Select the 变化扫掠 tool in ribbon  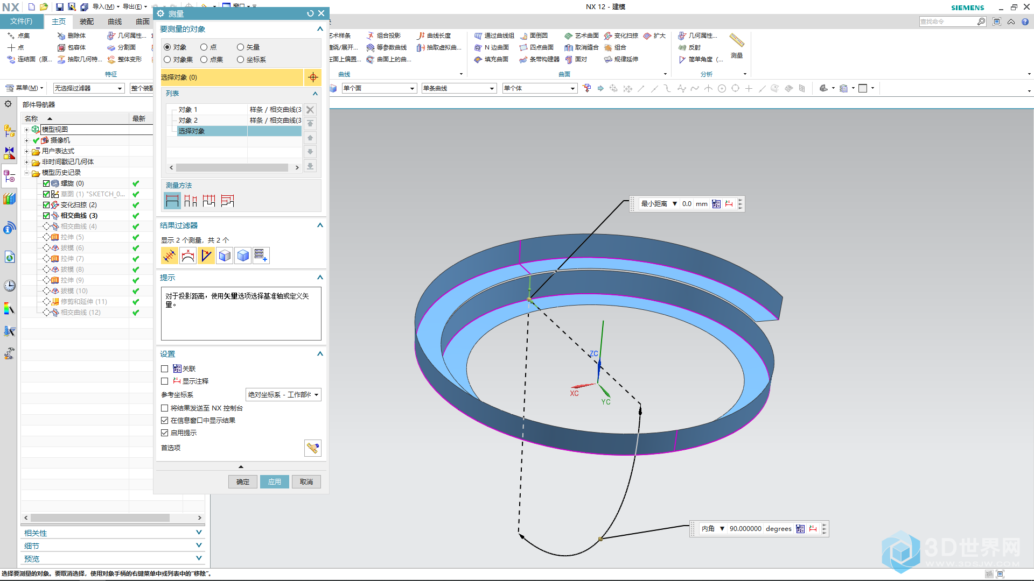click(621, 36)
